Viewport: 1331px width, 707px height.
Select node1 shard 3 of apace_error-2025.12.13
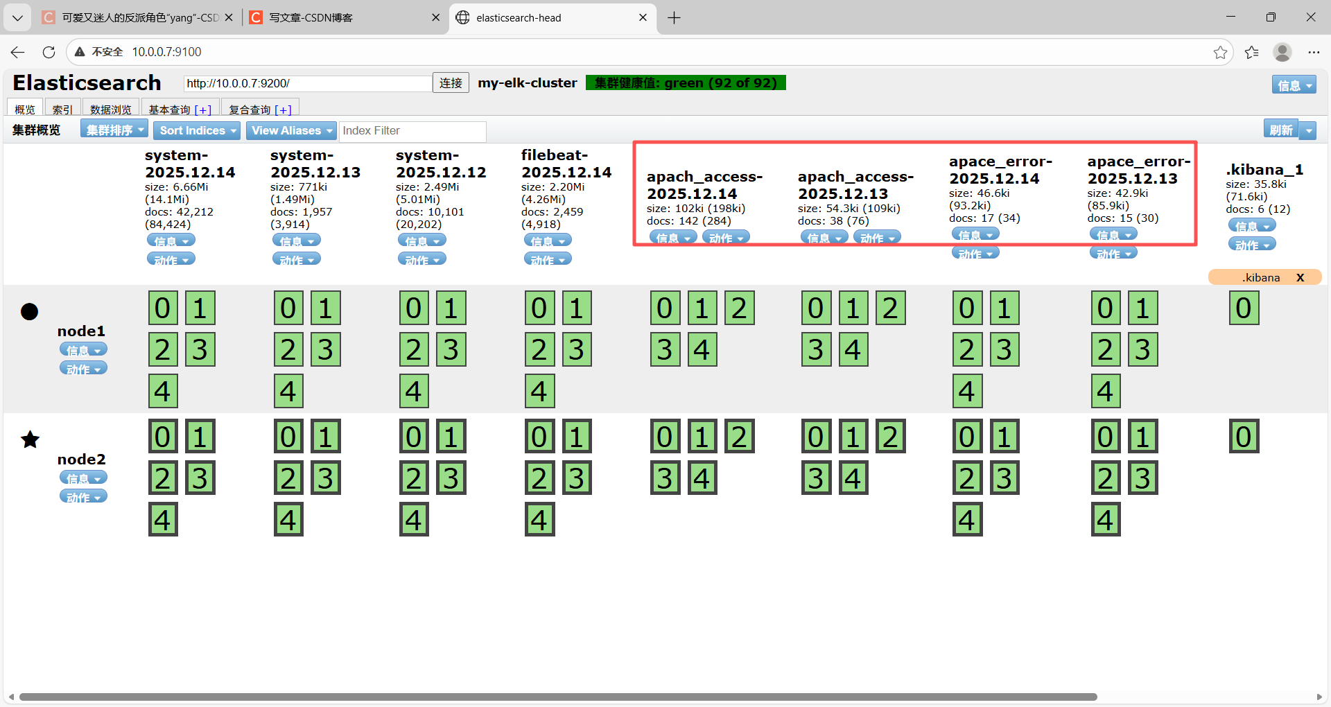point(1142,349)
